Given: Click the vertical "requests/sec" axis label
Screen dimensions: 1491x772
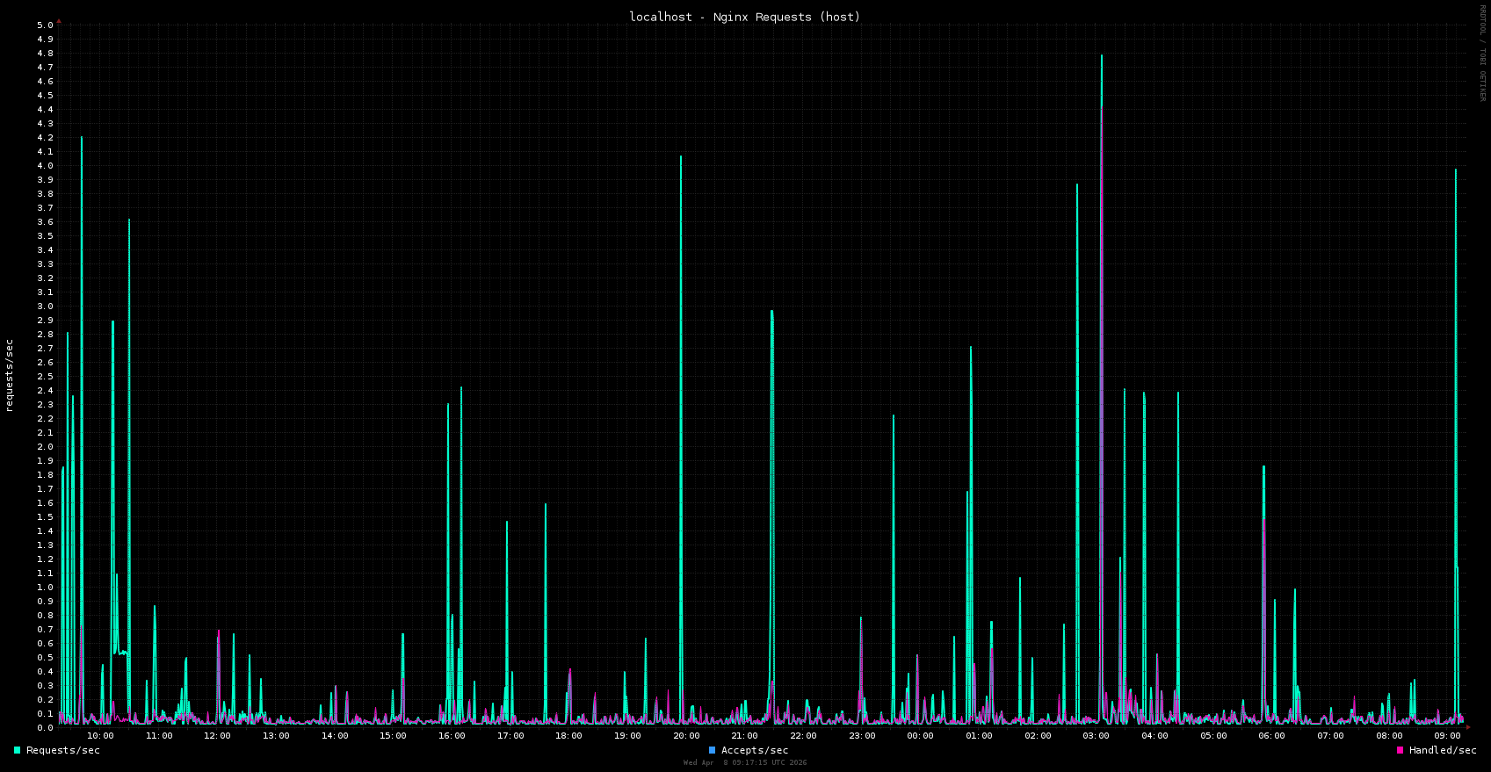Looking at the screenshot, I should pyautogui.click(x=10, y=375).
